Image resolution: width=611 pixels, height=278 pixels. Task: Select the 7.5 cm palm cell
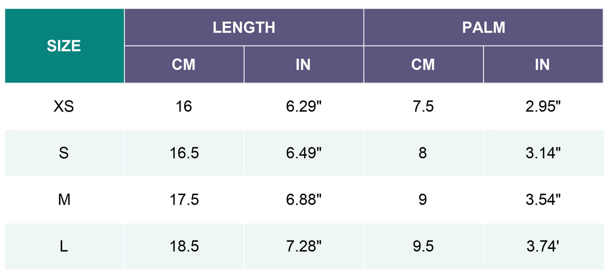point(423,107)
